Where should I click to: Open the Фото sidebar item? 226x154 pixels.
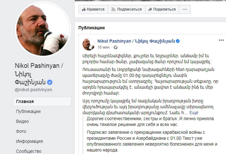tap(21, 131)
